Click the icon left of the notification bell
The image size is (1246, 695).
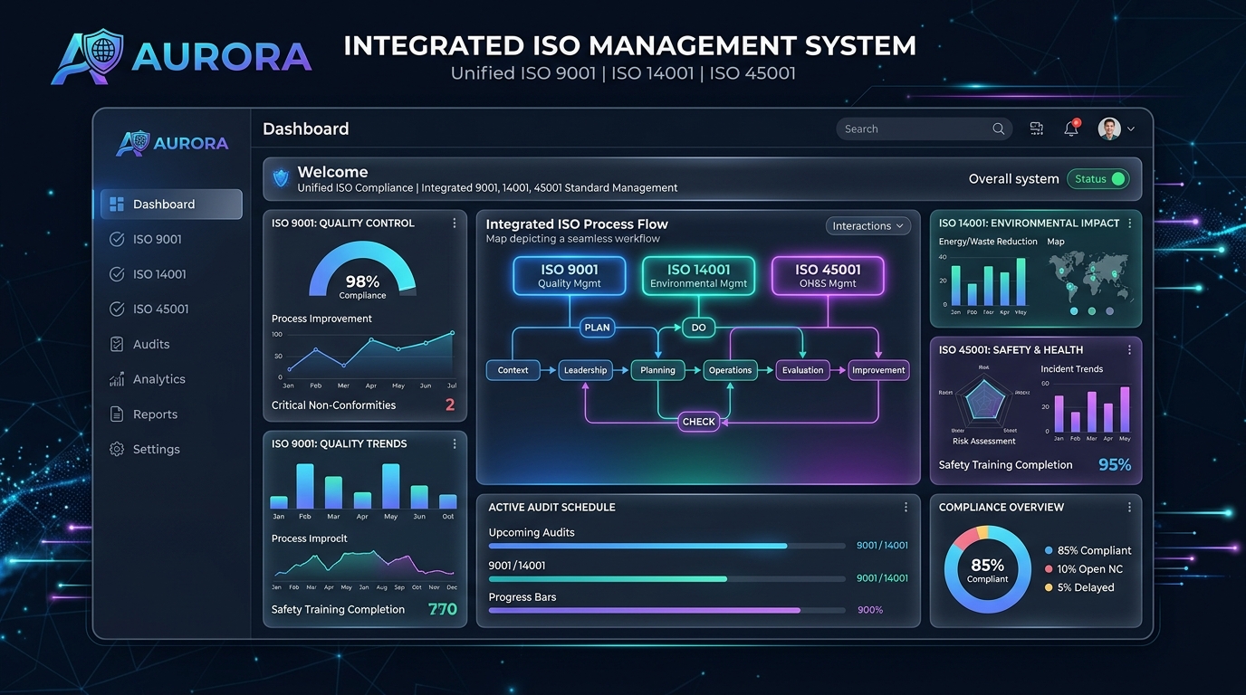point(1037,129)
